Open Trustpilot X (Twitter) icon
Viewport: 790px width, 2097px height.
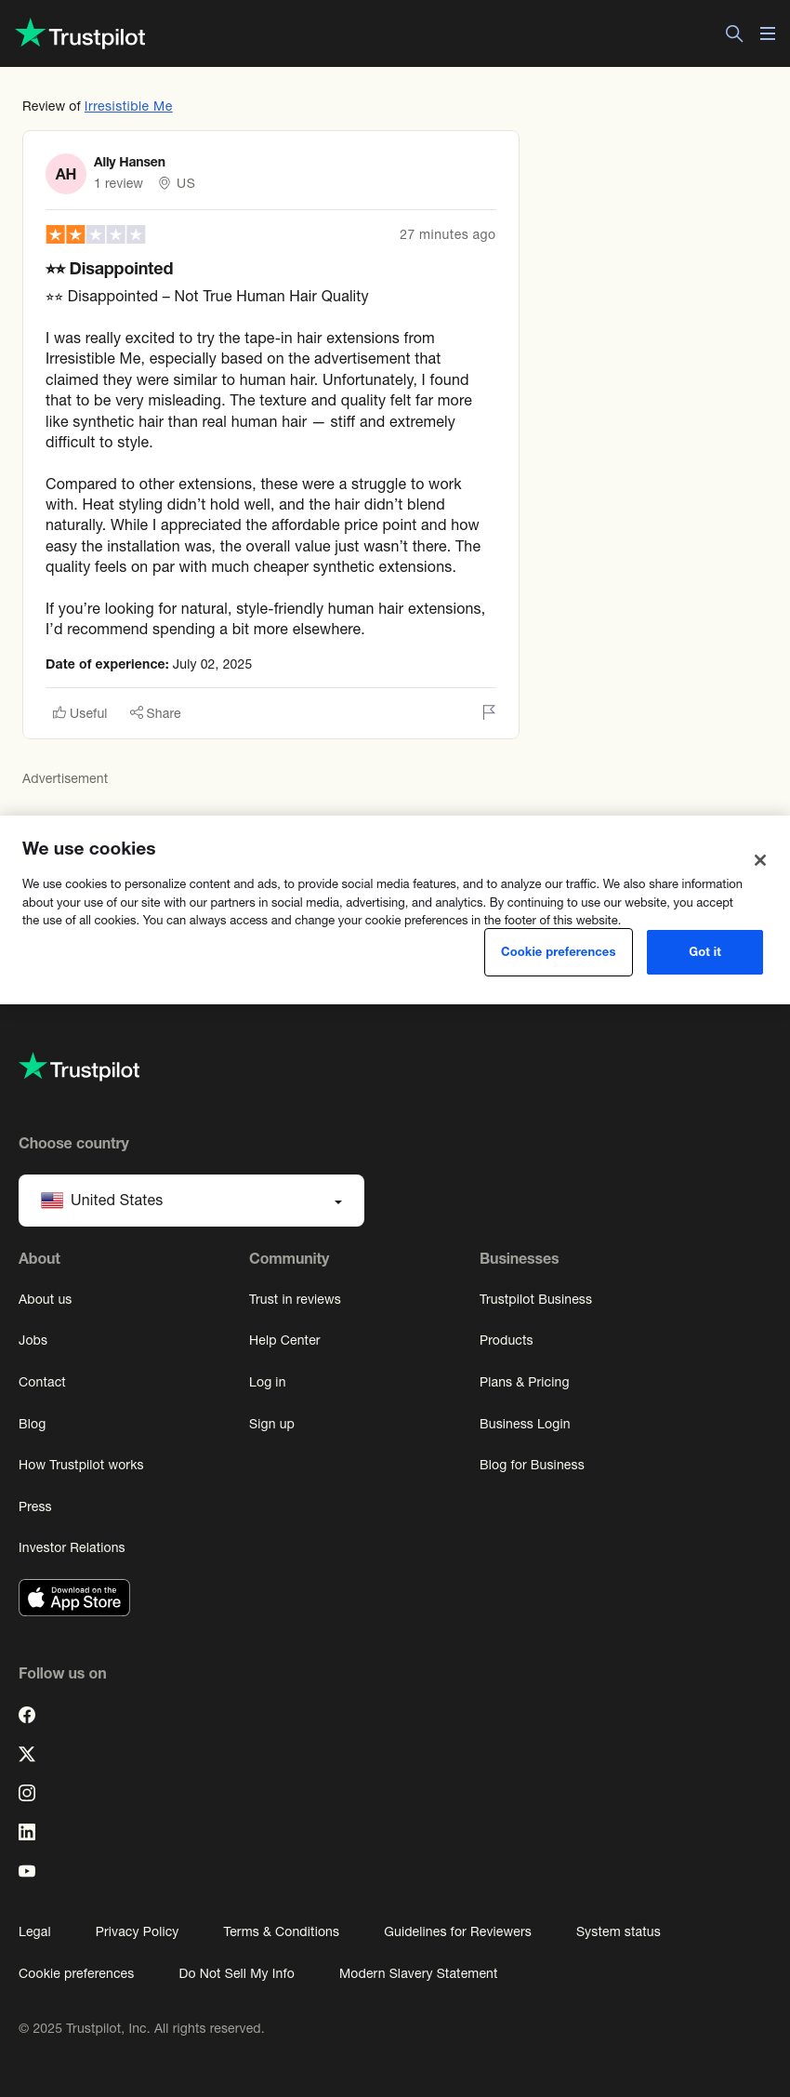click(27, 1754)
